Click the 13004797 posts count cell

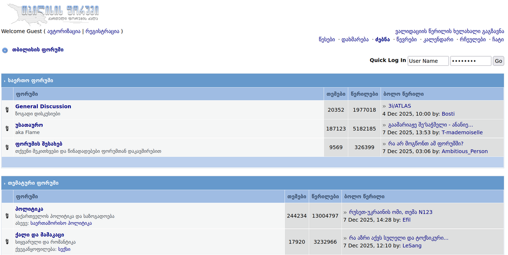click(325, 216)
